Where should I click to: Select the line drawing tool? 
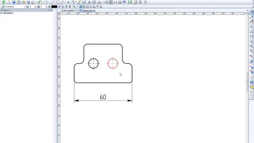click(x=53, y=2)
